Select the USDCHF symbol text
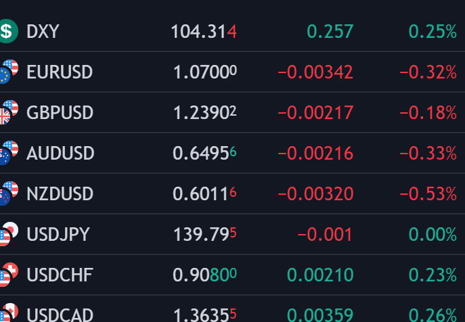 [60, 275]
